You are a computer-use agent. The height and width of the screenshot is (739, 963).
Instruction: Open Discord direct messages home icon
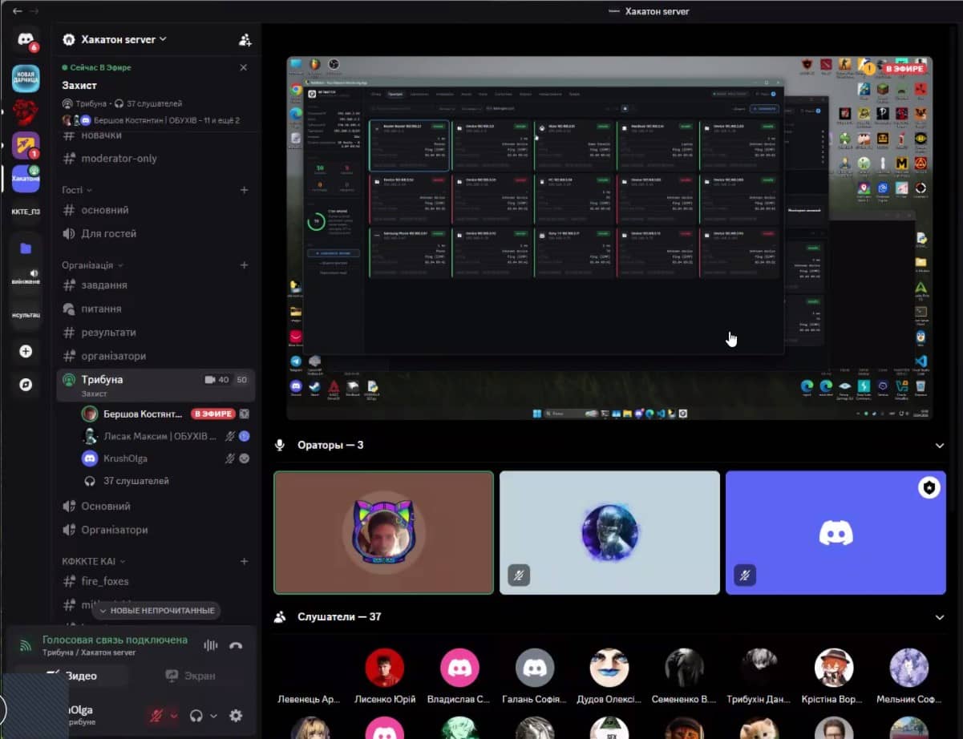tap(26, 39)
